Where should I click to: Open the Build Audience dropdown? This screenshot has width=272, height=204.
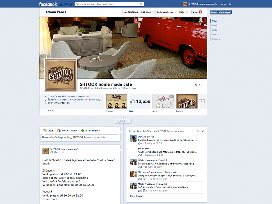[x=167, y=12]
